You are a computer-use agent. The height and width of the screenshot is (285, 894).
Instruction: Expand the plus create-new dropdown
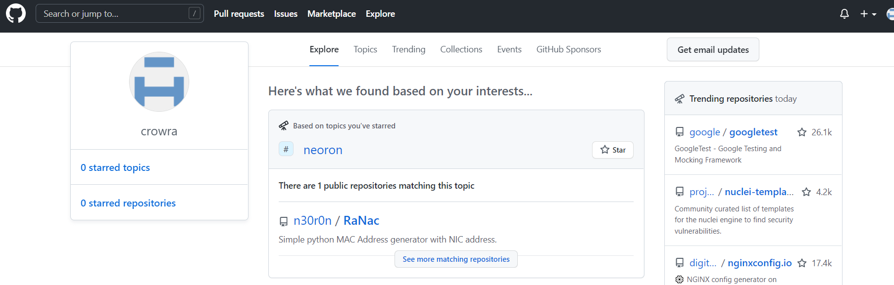pos(868,14)
